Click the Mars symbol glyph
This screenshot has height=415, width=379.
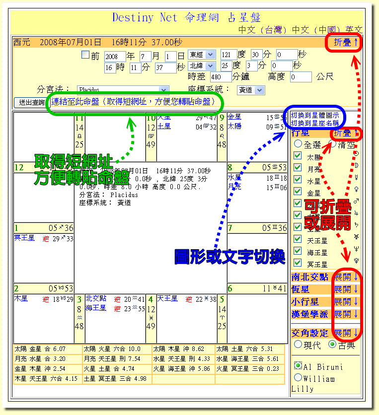point(357,201)
